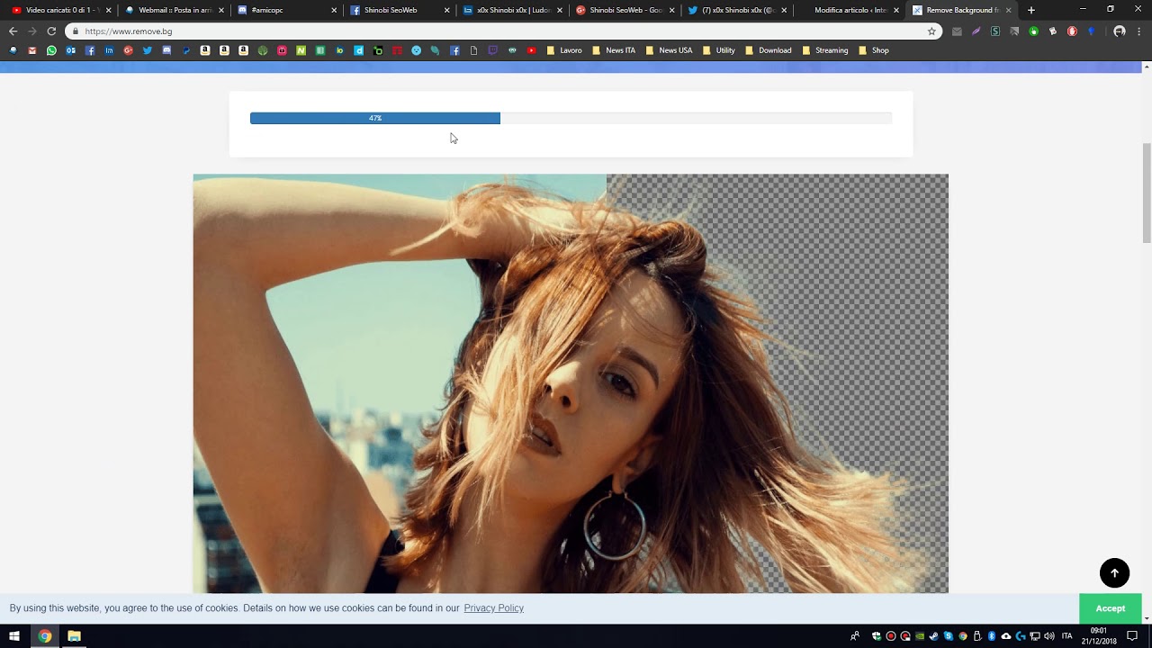Open the WhatsApp bookmark icon

[51, 50]
